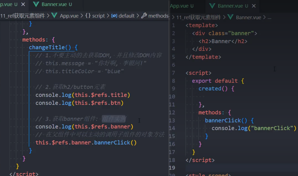The height and width of the screenshot is (176, 298).
Task: Click line this.$refs.banner.bannerClick()
Action: (x=86, y=143)
